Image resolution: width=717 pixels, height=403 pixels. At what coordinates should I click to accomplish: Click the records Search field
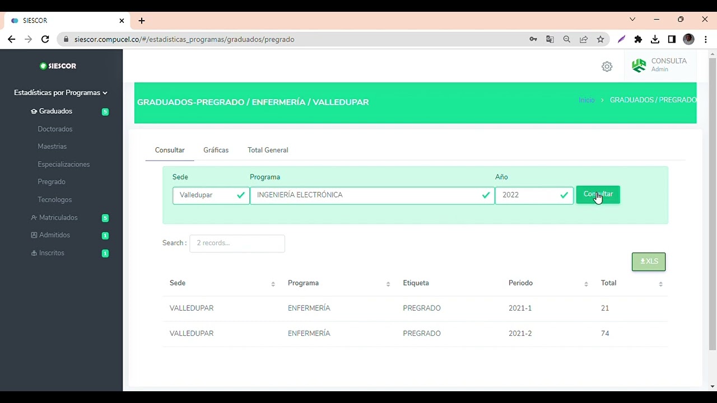[x=237, y=243]
